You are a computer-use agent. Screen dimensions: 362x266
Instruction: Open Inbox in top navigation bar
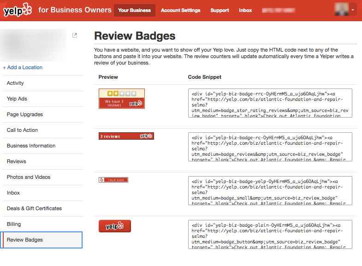(245, 11)
